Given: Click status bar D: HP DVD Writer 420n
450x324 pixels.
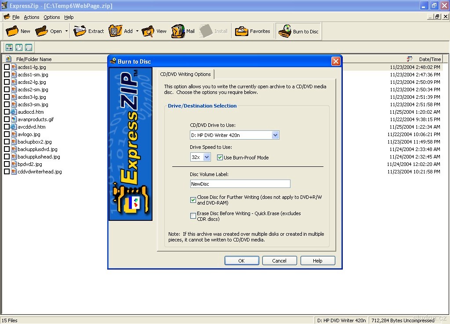Looking at the screenshot, I should 341,320.
